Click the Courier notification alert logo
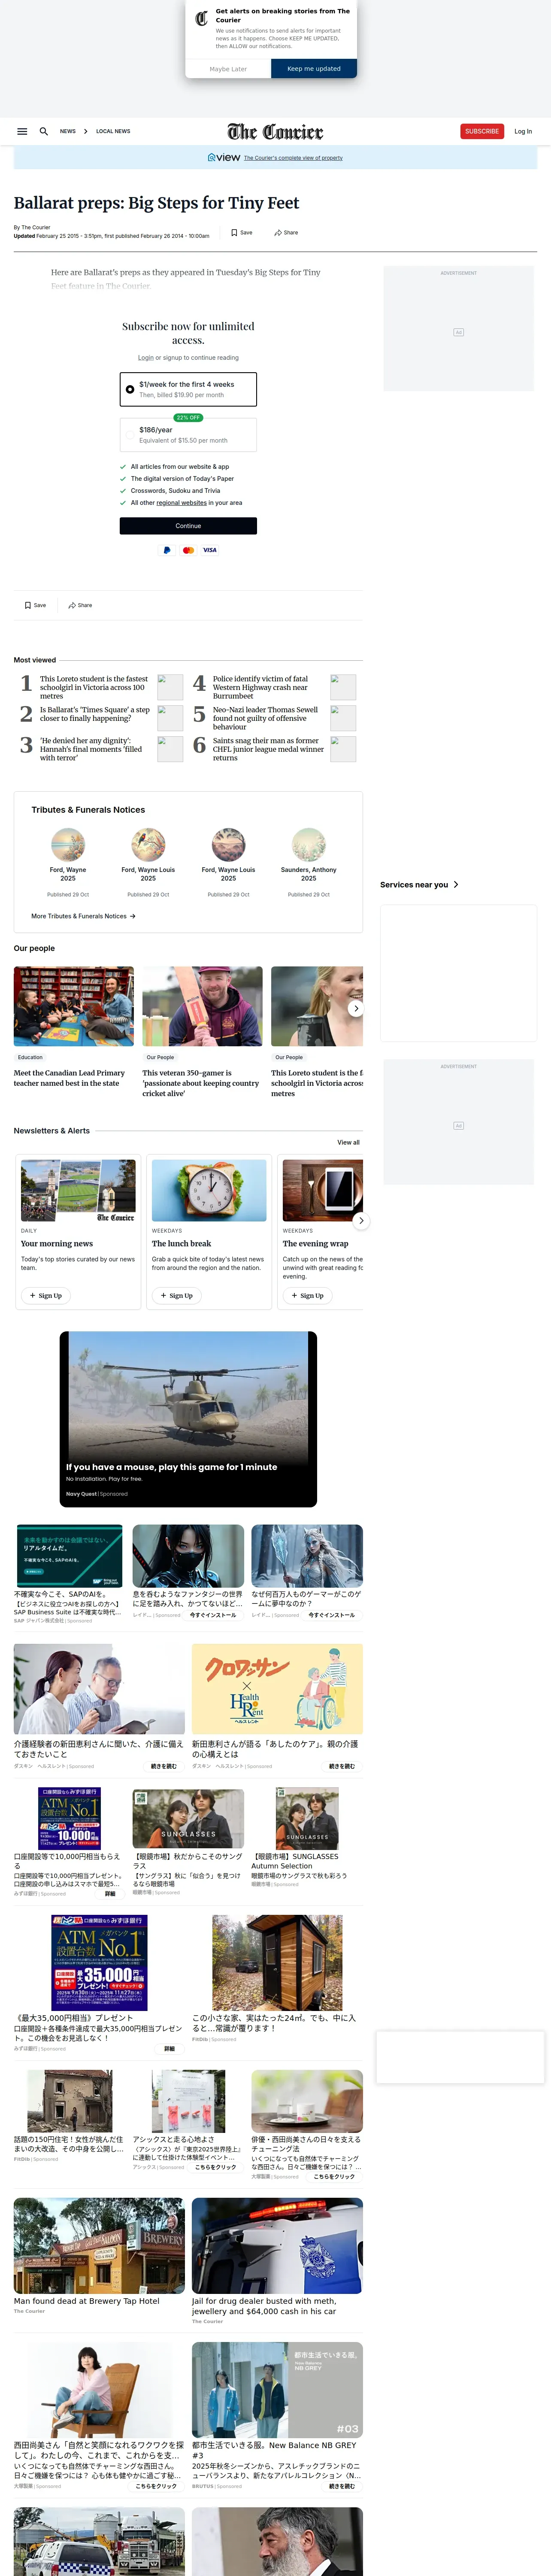 [202, 18]
